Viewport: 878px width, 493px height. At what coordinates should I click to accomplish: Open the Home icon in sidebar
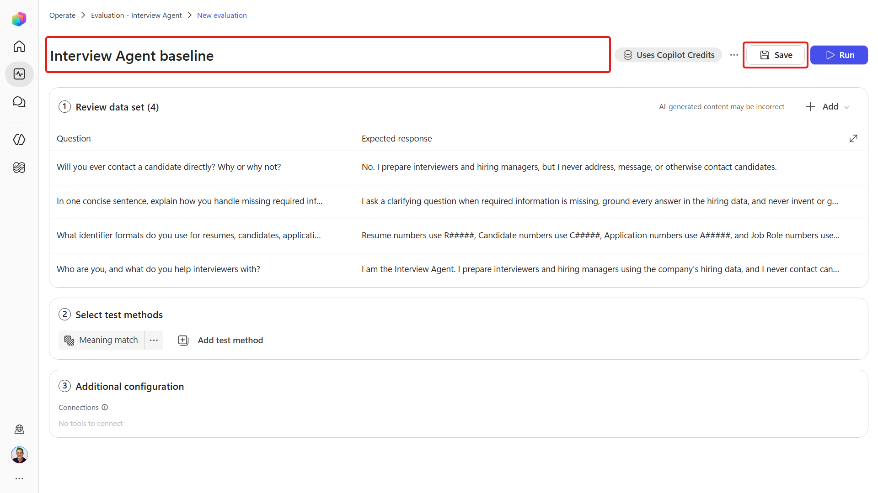pos(19,46)
